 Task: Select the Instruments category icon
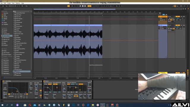(2, 34)
